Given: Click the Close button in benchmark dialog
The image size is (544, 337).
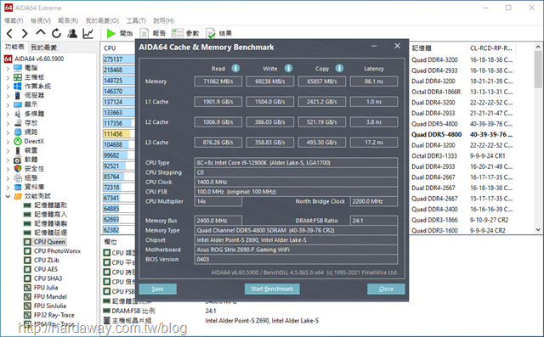Looking at the screenshot, I should 386,289.
